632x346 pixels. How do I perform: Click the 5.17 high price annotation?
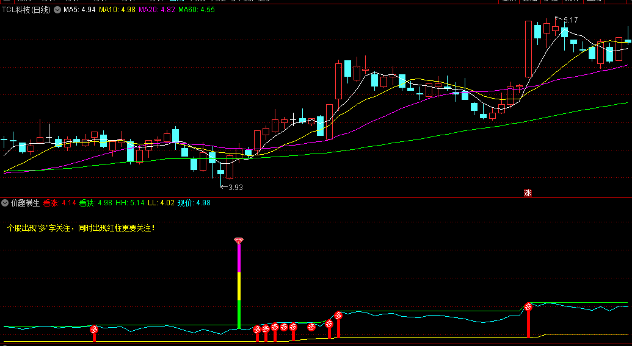click(x=570, y=19)
